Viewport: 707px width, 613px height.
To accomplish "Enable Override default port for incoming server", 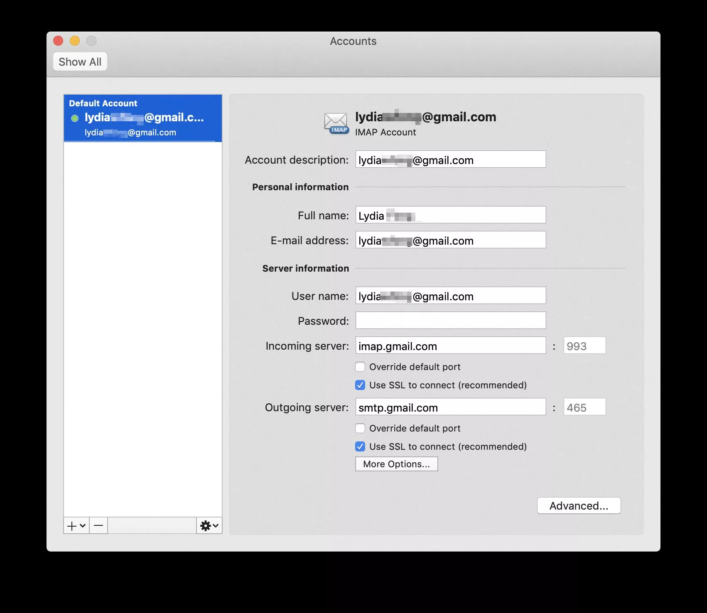I will [x=360, y=367].
